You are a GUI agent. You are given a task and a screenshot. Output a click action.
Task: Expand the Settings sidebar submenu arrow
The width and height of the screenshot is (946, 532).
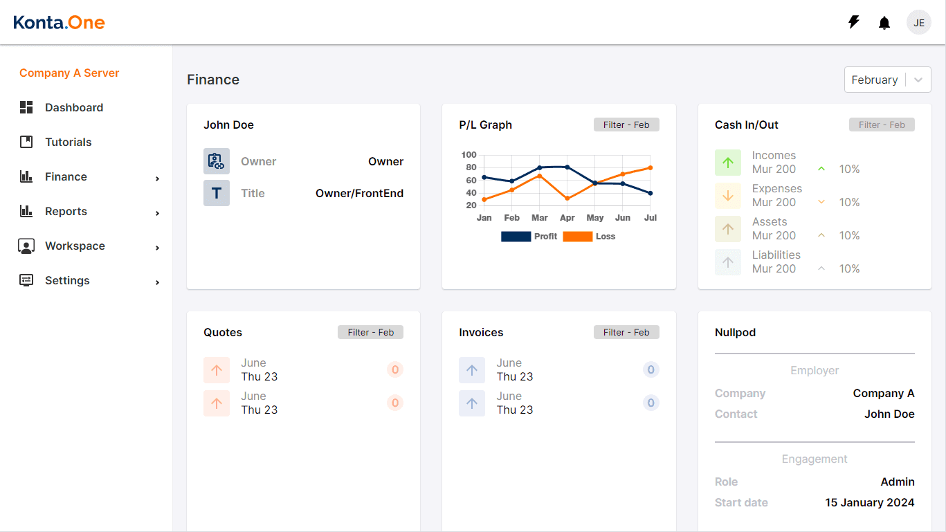pos(158,282)
